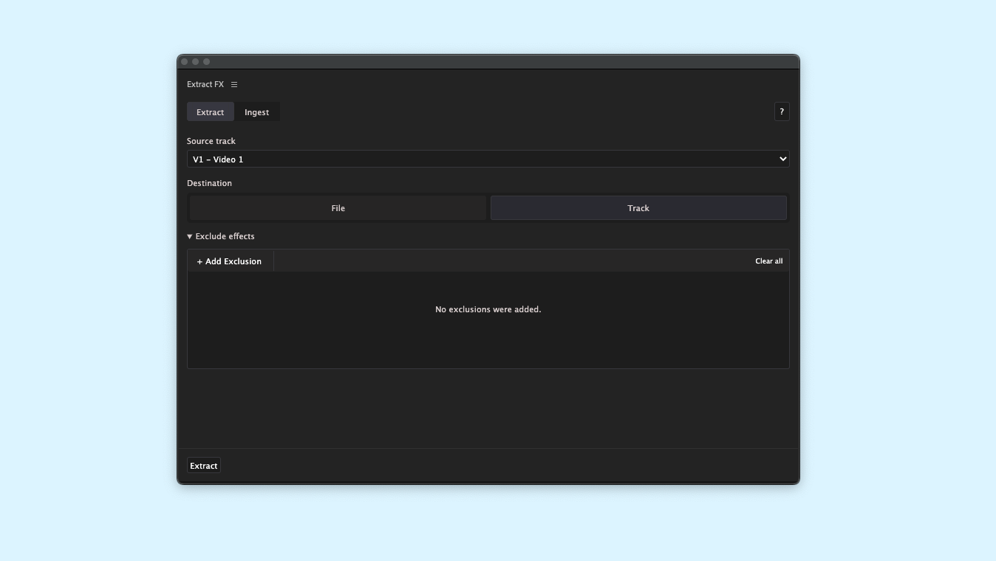Image resolution: width=996 pixels, height=561 pixels.
Task: Choose Track as destination
Action: 638,208
